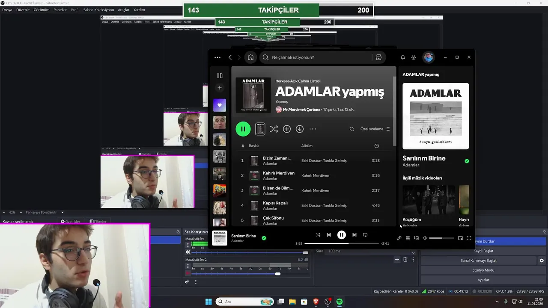Open Spotify friend activity icon

pos(414,57)
